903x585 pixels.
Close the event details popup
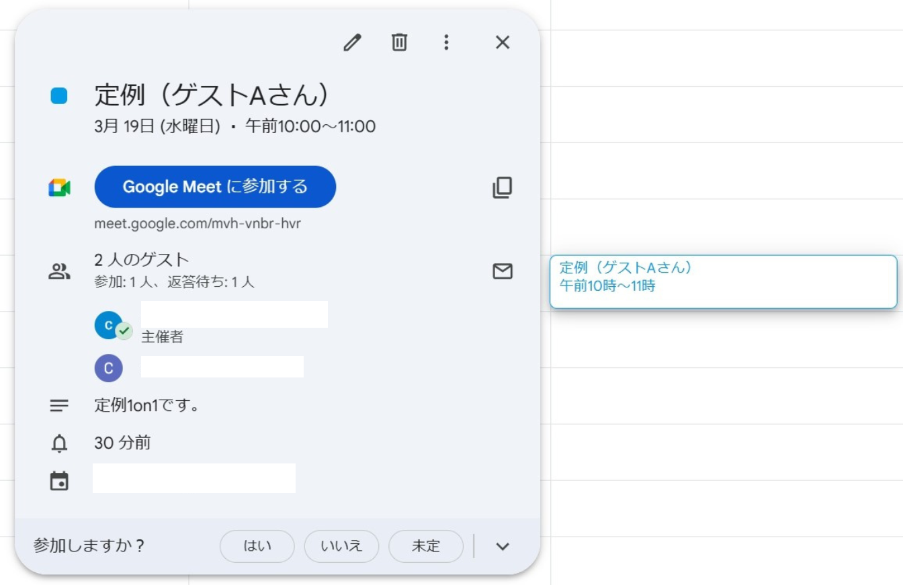click(x=503, y=42)
